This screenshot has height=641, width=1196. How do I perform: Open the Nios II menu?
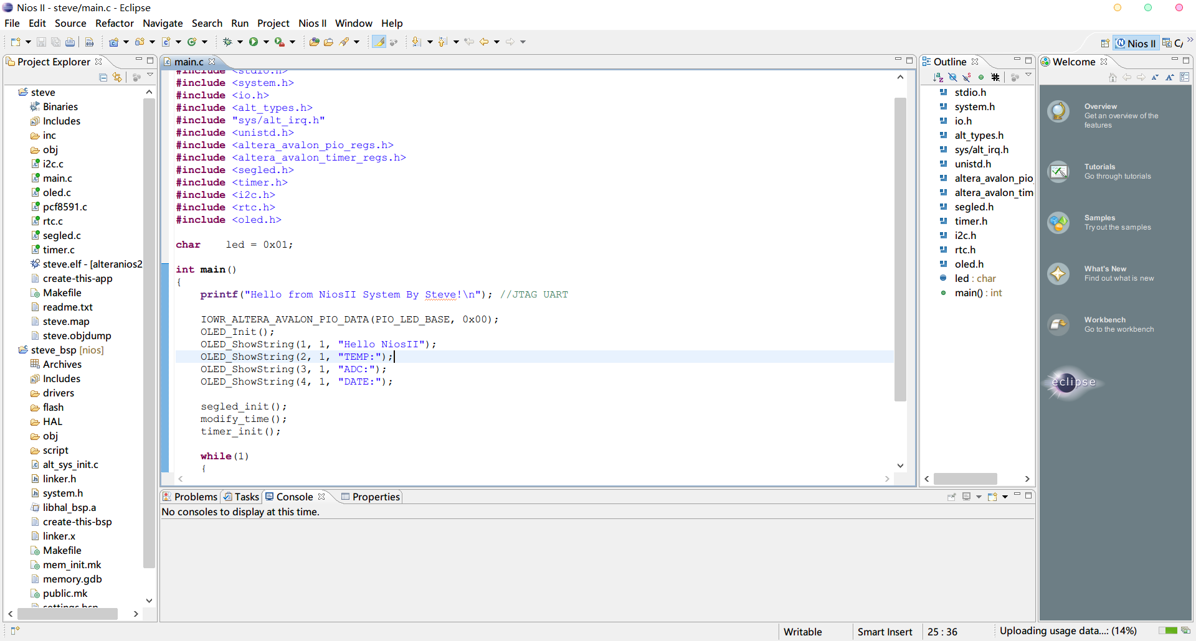(312, 23)
